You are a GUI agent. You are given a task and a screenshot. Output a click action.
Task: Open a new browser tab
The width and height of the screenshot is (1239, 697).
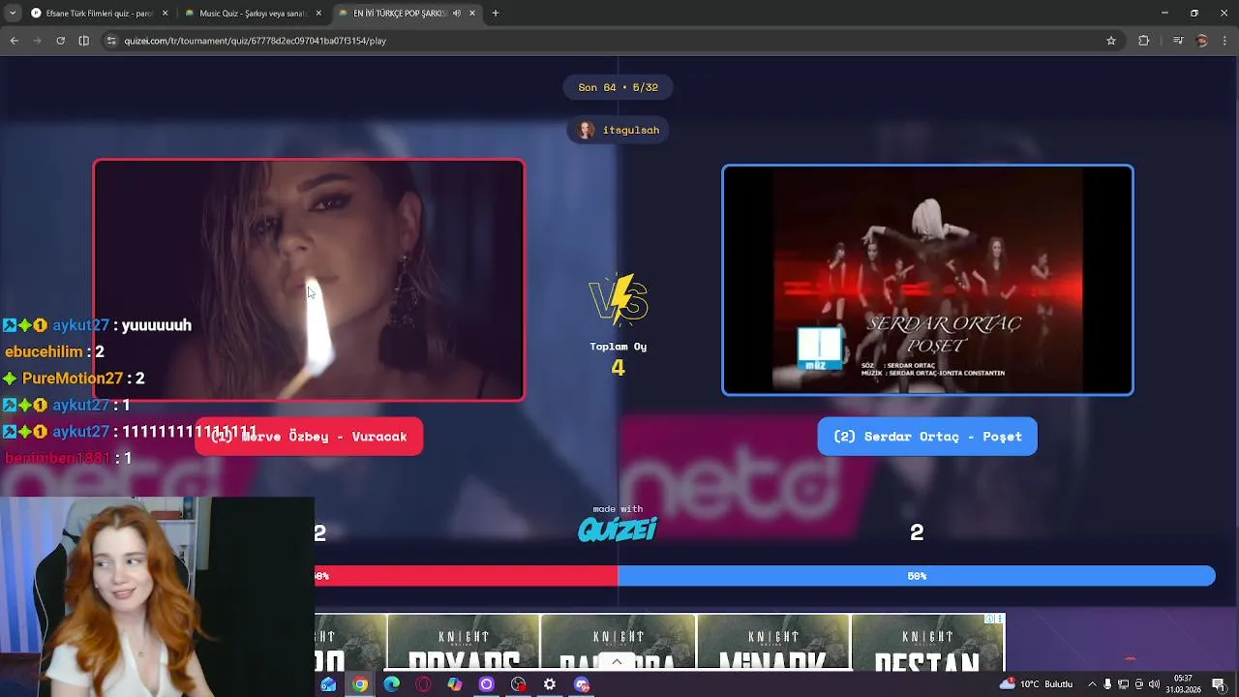[x=496, y=14]
